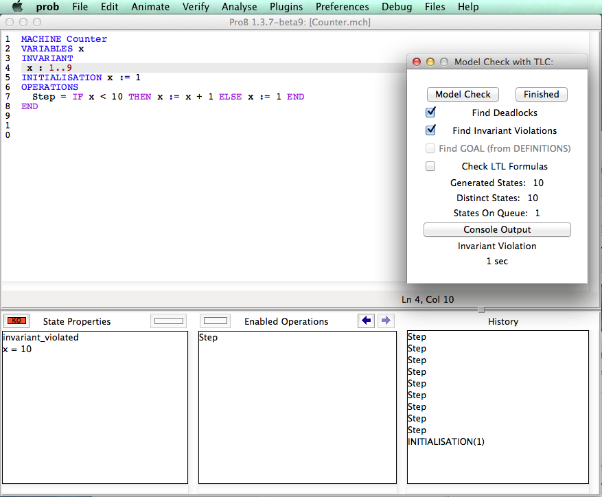Uncheck the Find Deadlocks checkbox

431,113
